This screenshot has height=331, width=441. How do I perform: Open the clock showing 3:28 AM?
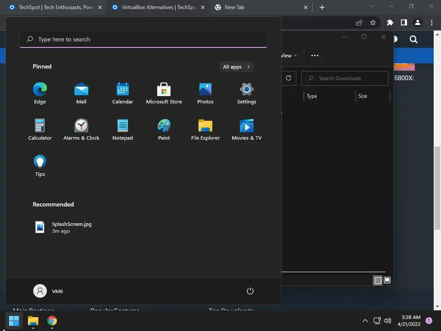[409, 321]
